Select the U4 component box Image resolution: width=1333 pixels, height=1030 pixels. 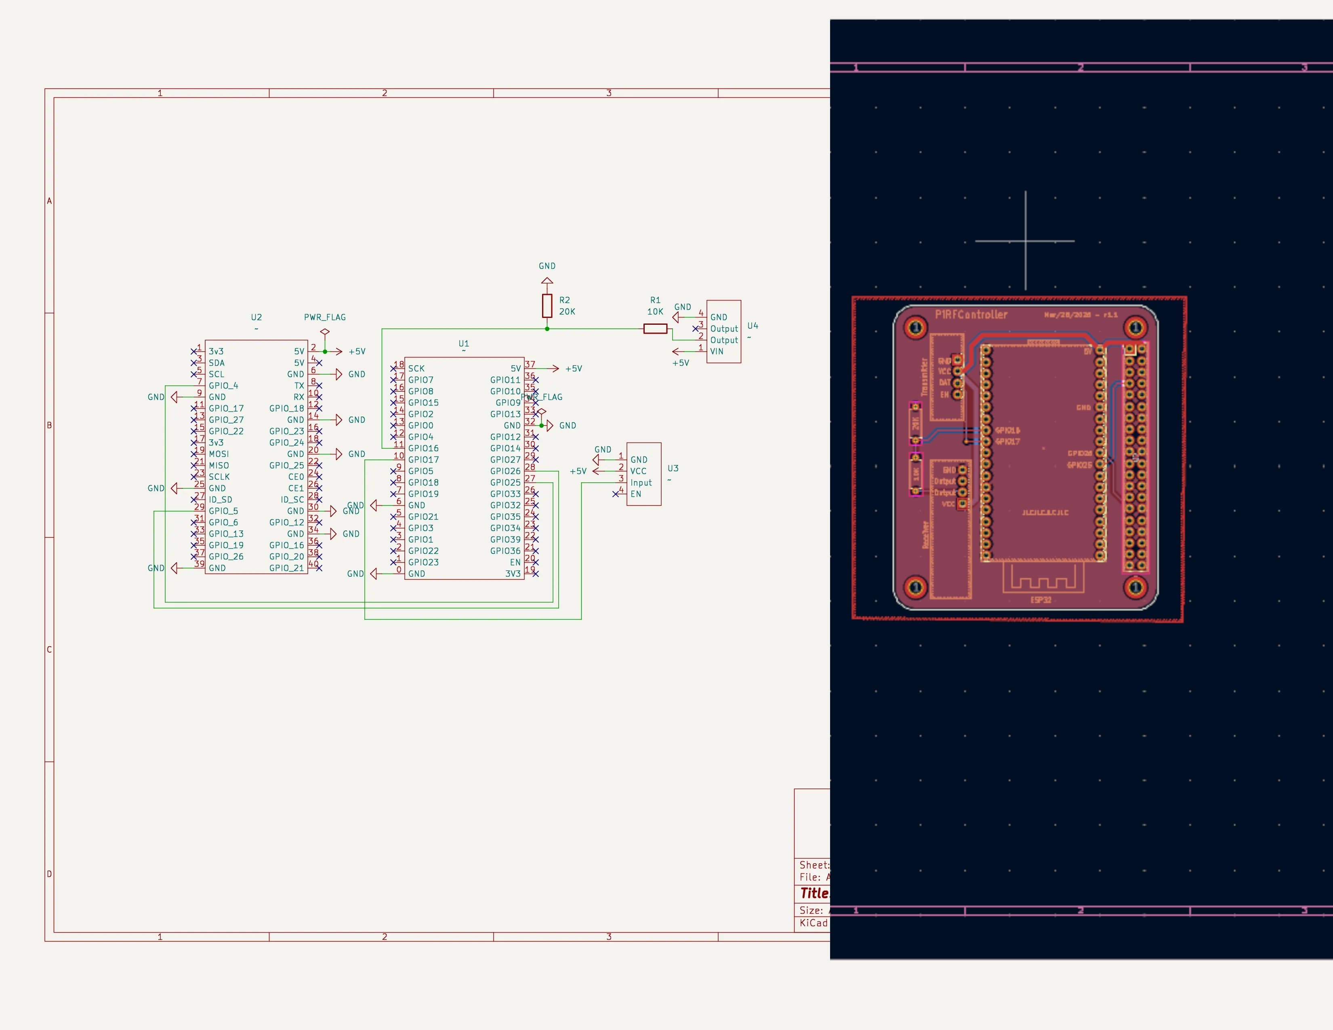click(x=724, y=331)
